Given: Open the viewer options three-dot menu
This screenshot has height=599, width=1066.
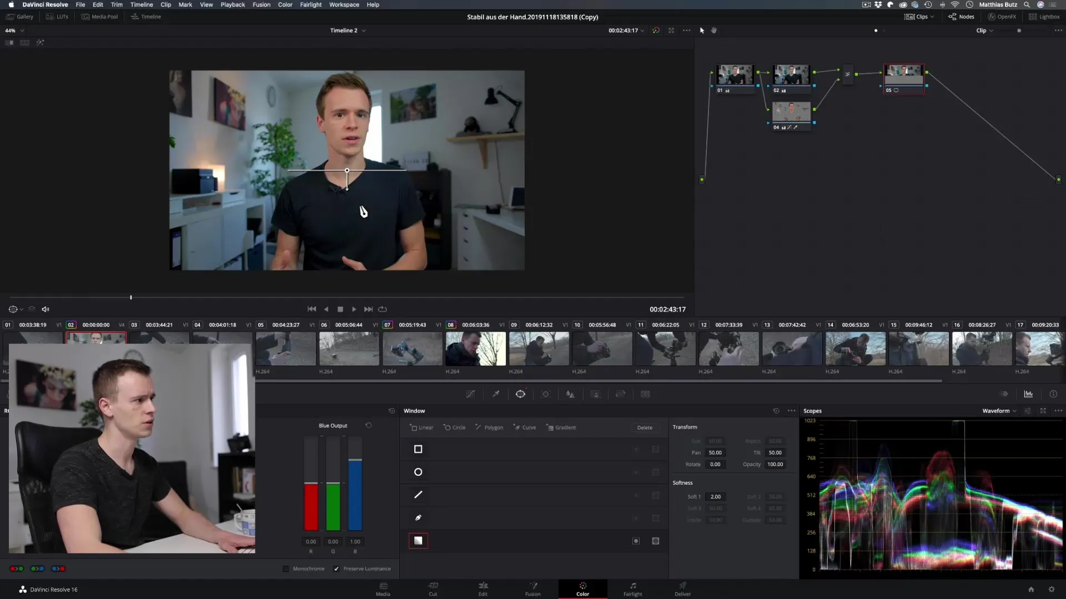Looking at the screenshot, I should coord(687,31).
